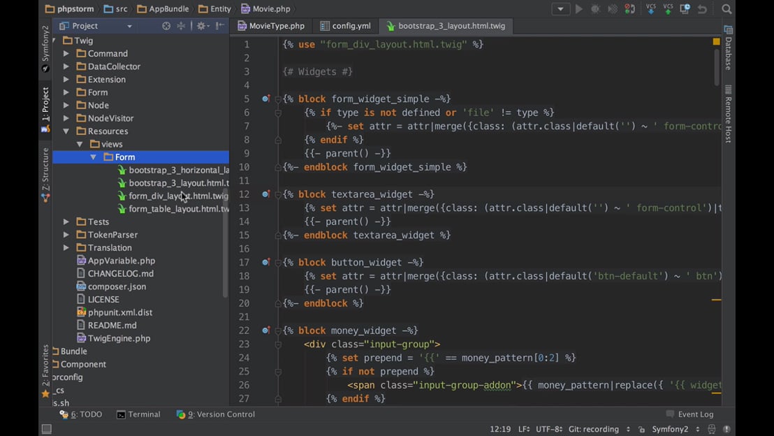Viewport: 774px width, 436px height.
Task: Expand the Command folder in tree
Action: (66, 54)
